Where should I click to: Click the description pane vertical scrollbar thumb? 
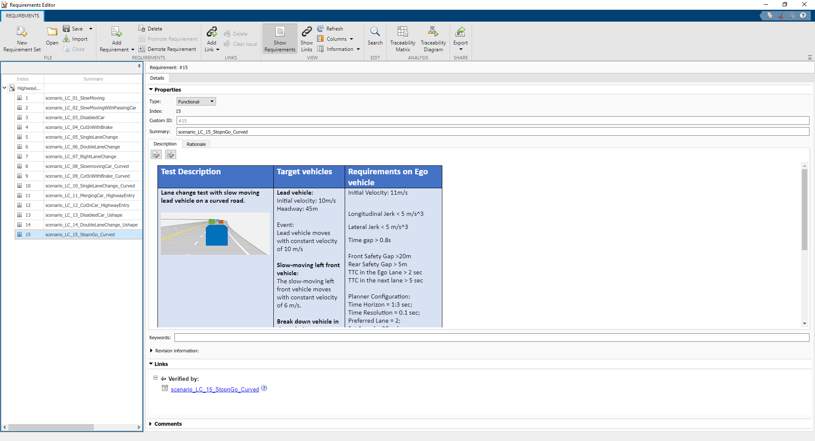point(804,209)
